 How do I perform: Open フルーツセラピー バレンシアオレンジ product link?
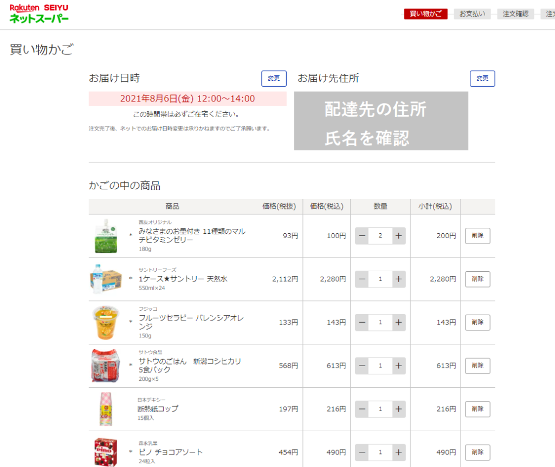191,322
